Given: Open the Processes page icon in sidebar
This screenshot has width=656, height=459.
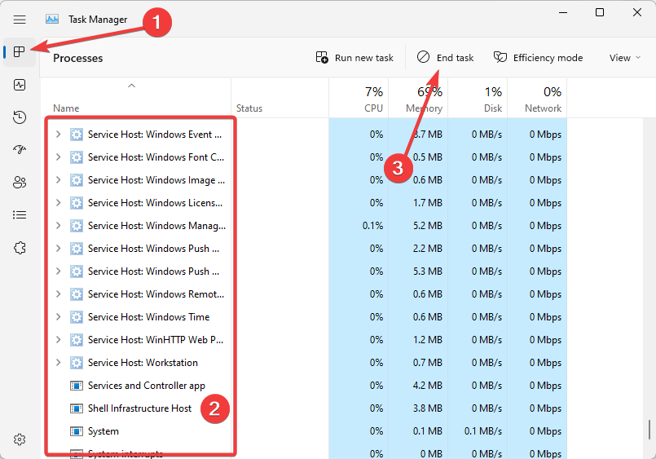Looking at the screenshot, I should point(20,52).
